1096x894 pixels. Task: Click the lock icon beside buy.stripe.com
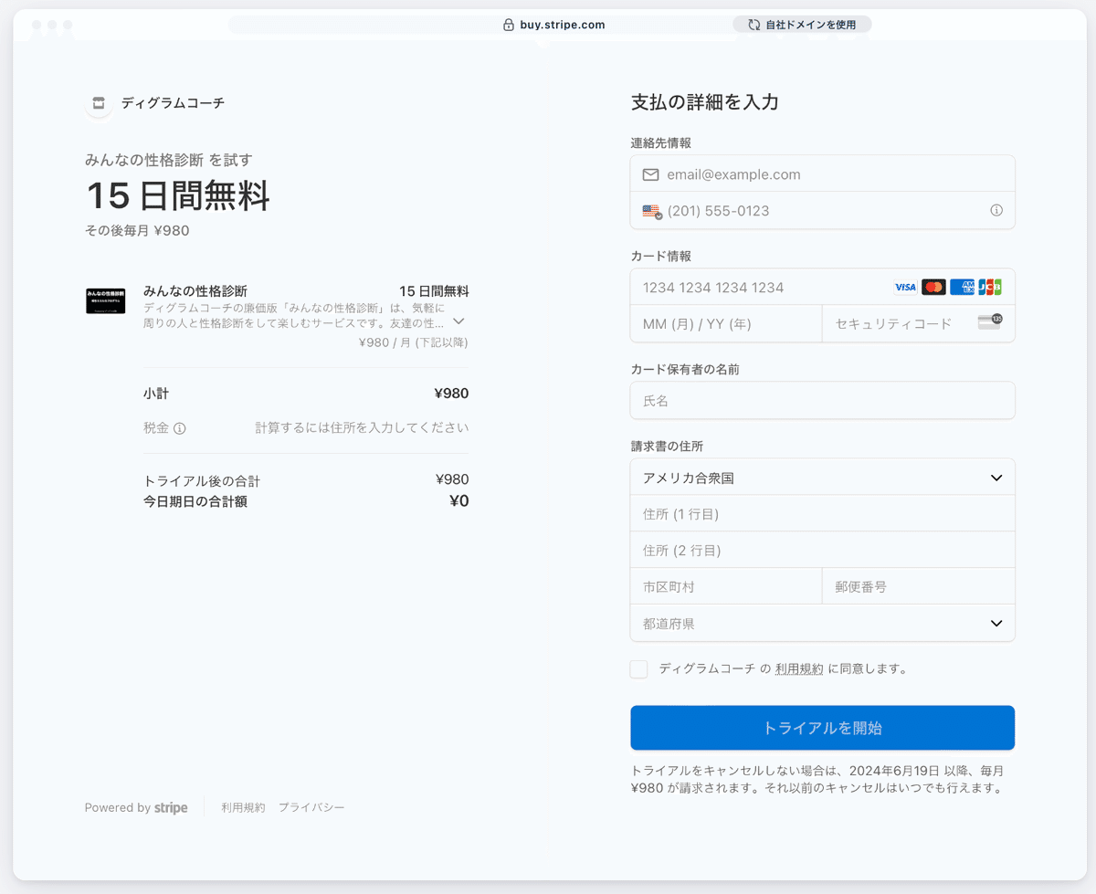[x=508, y=25]
